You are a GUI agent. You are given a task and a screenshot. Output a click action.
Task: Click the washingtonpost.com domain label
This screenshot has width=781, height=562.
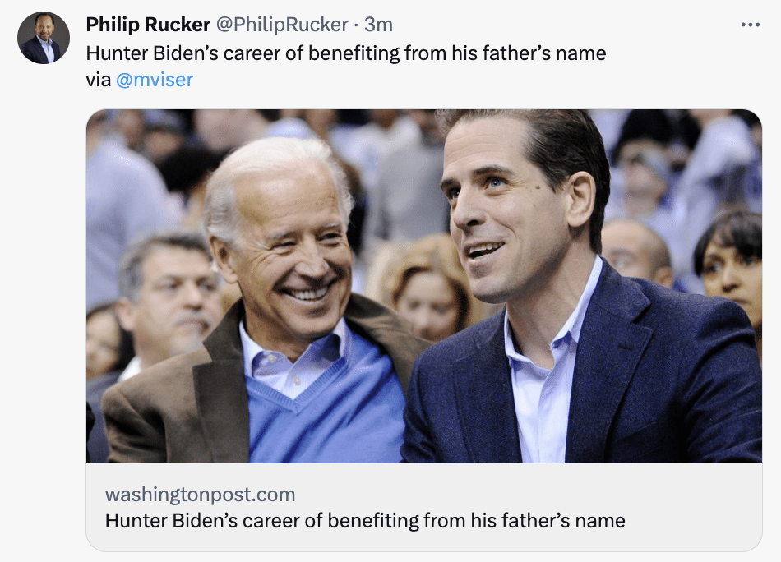(200, 495)
